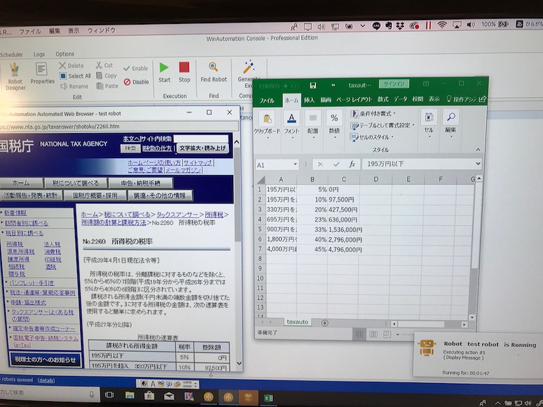Start the robot with green play button
543x407 pixels.
coord(164,72)
